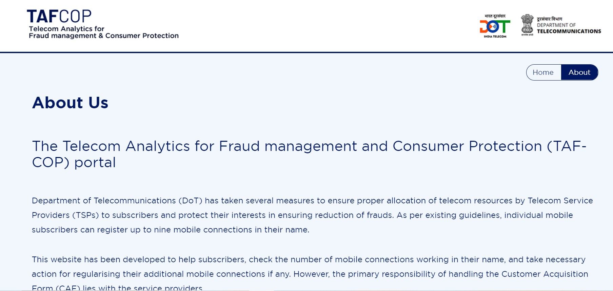Viewport: 613px width, 291px height.
Task: Select the About tab
Action: pos(579,72)
